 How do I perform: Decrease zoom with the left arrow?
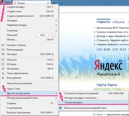[x=37, y=35]
